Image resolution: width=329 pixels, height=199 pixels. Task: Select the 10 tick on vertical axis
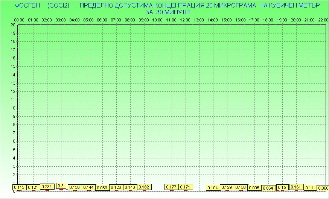pos(13,108)
